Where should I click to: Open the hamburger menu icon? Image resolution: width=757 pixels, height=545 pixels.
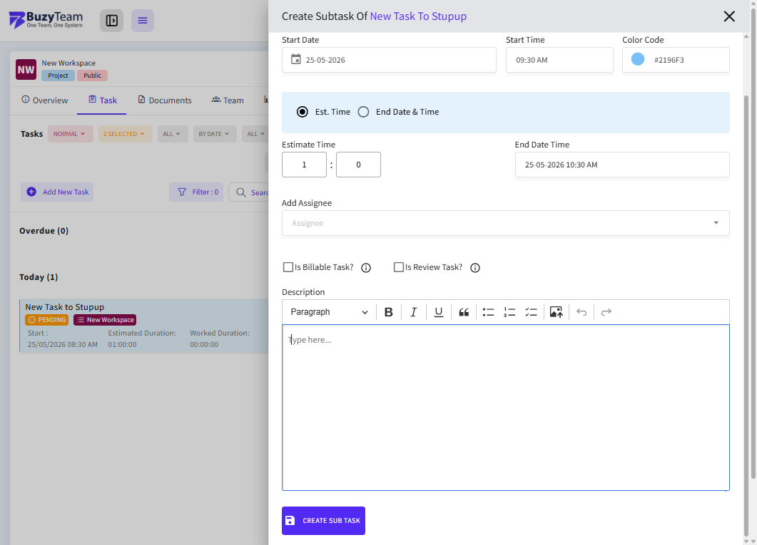point(143,21)
